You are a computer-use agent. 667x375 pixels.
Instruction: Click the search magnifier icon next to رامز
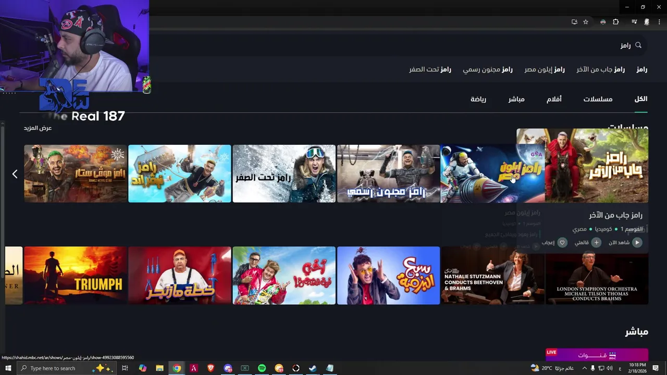[x=638, y=45]
